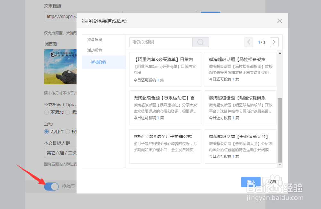Close the 选择投稿渠道或活动 dialog via X icon

point(279,21)
